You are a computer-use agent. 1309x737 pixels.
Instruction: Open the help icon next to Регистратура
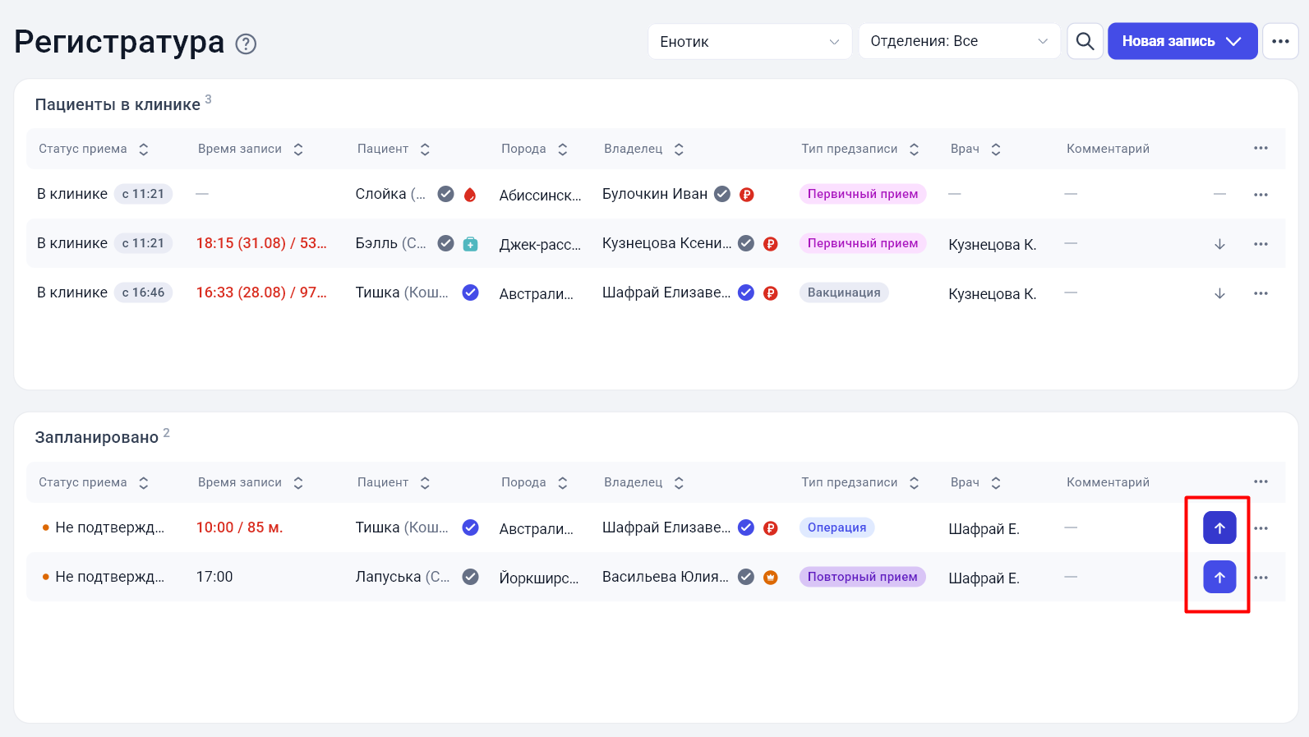point(246,44)
